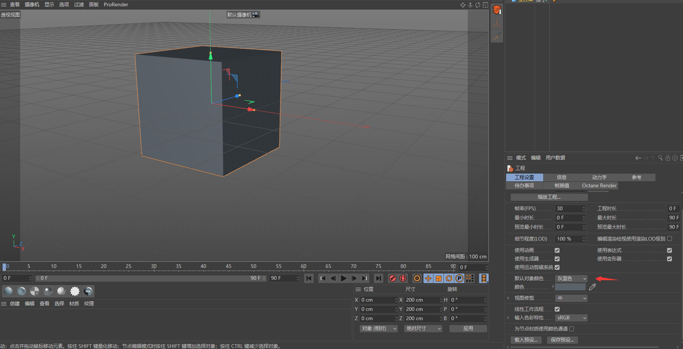
Task: Click the Octane MIX material icon
Action: tap(88, 291)
